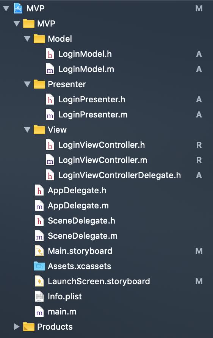Collapse the View folder disclosure triangle

(27, 130)
